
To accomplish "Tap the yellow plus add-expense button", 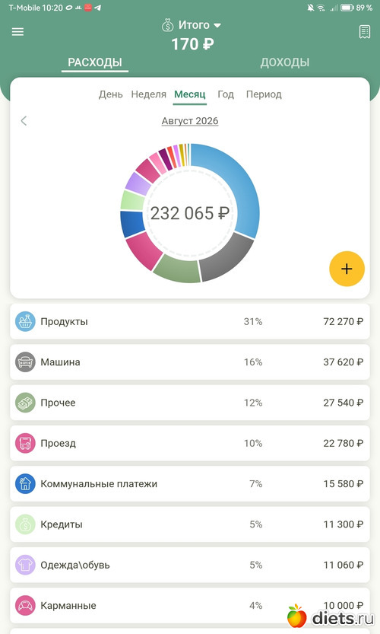I will tap(347, 269).
